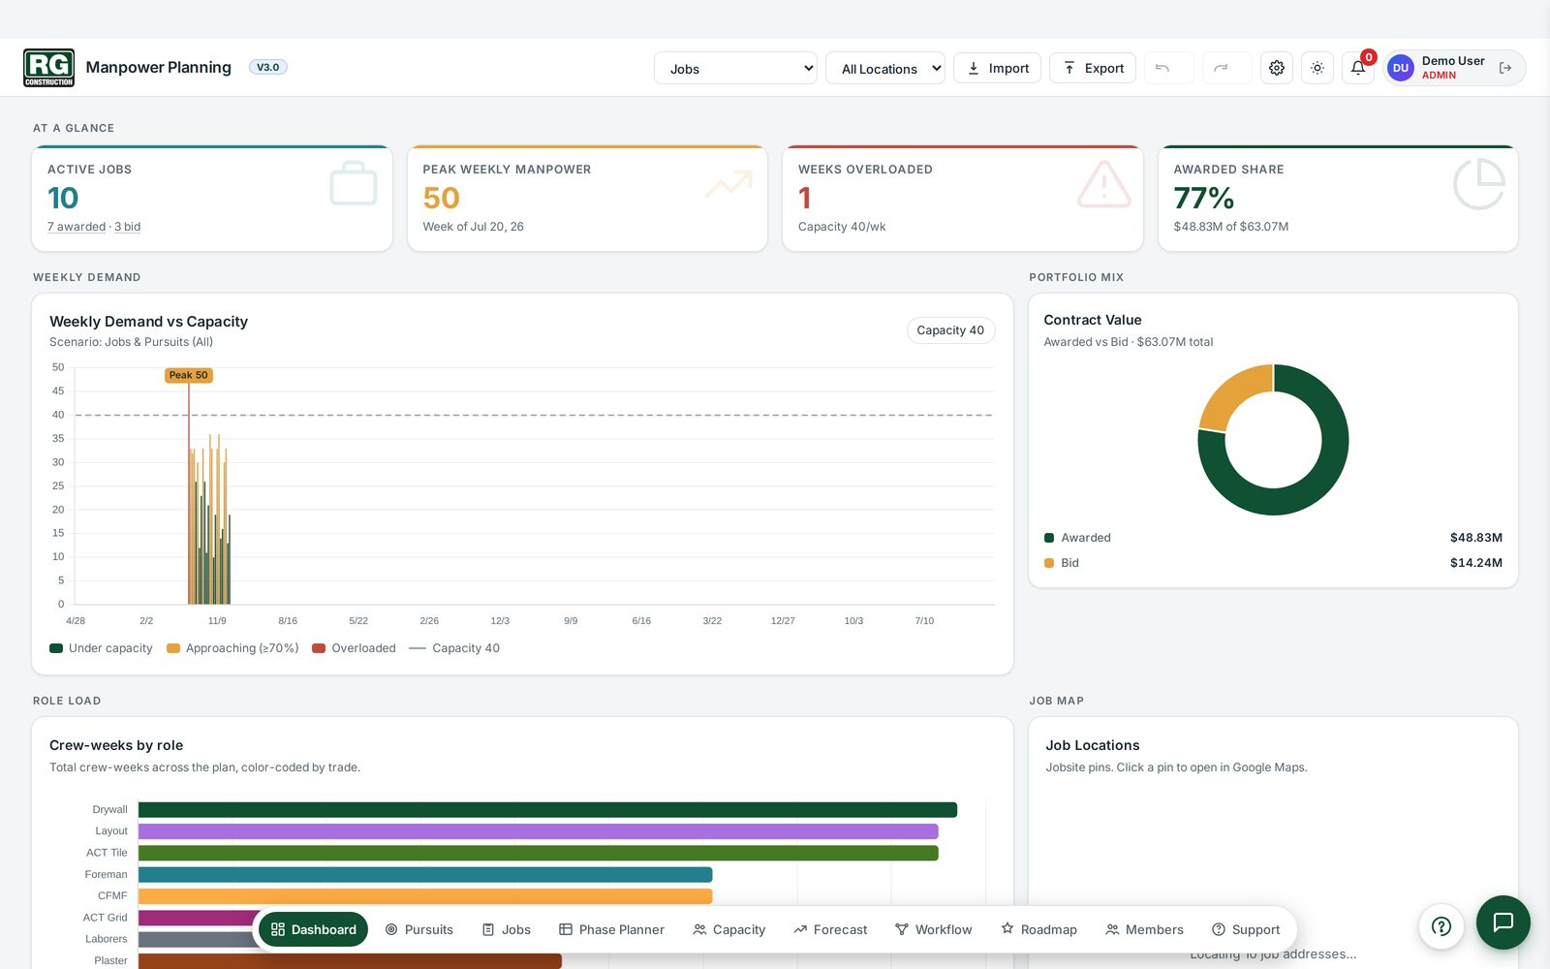Click the Foreman role bar

click(x=425, y=874)
